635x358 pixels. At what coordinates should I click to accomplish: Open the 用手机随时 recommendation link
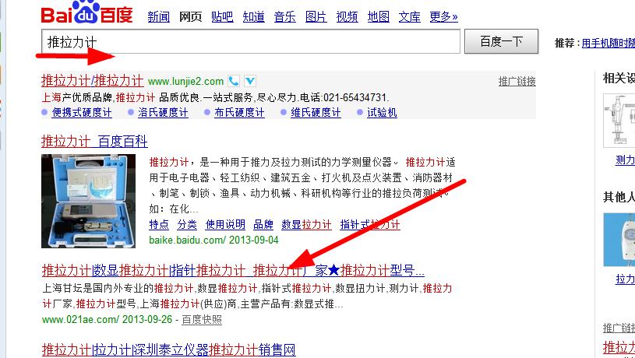click(x=609, y=44)
